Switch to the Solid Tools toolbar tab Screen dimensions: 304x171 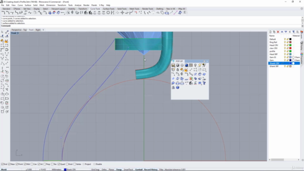122,9
